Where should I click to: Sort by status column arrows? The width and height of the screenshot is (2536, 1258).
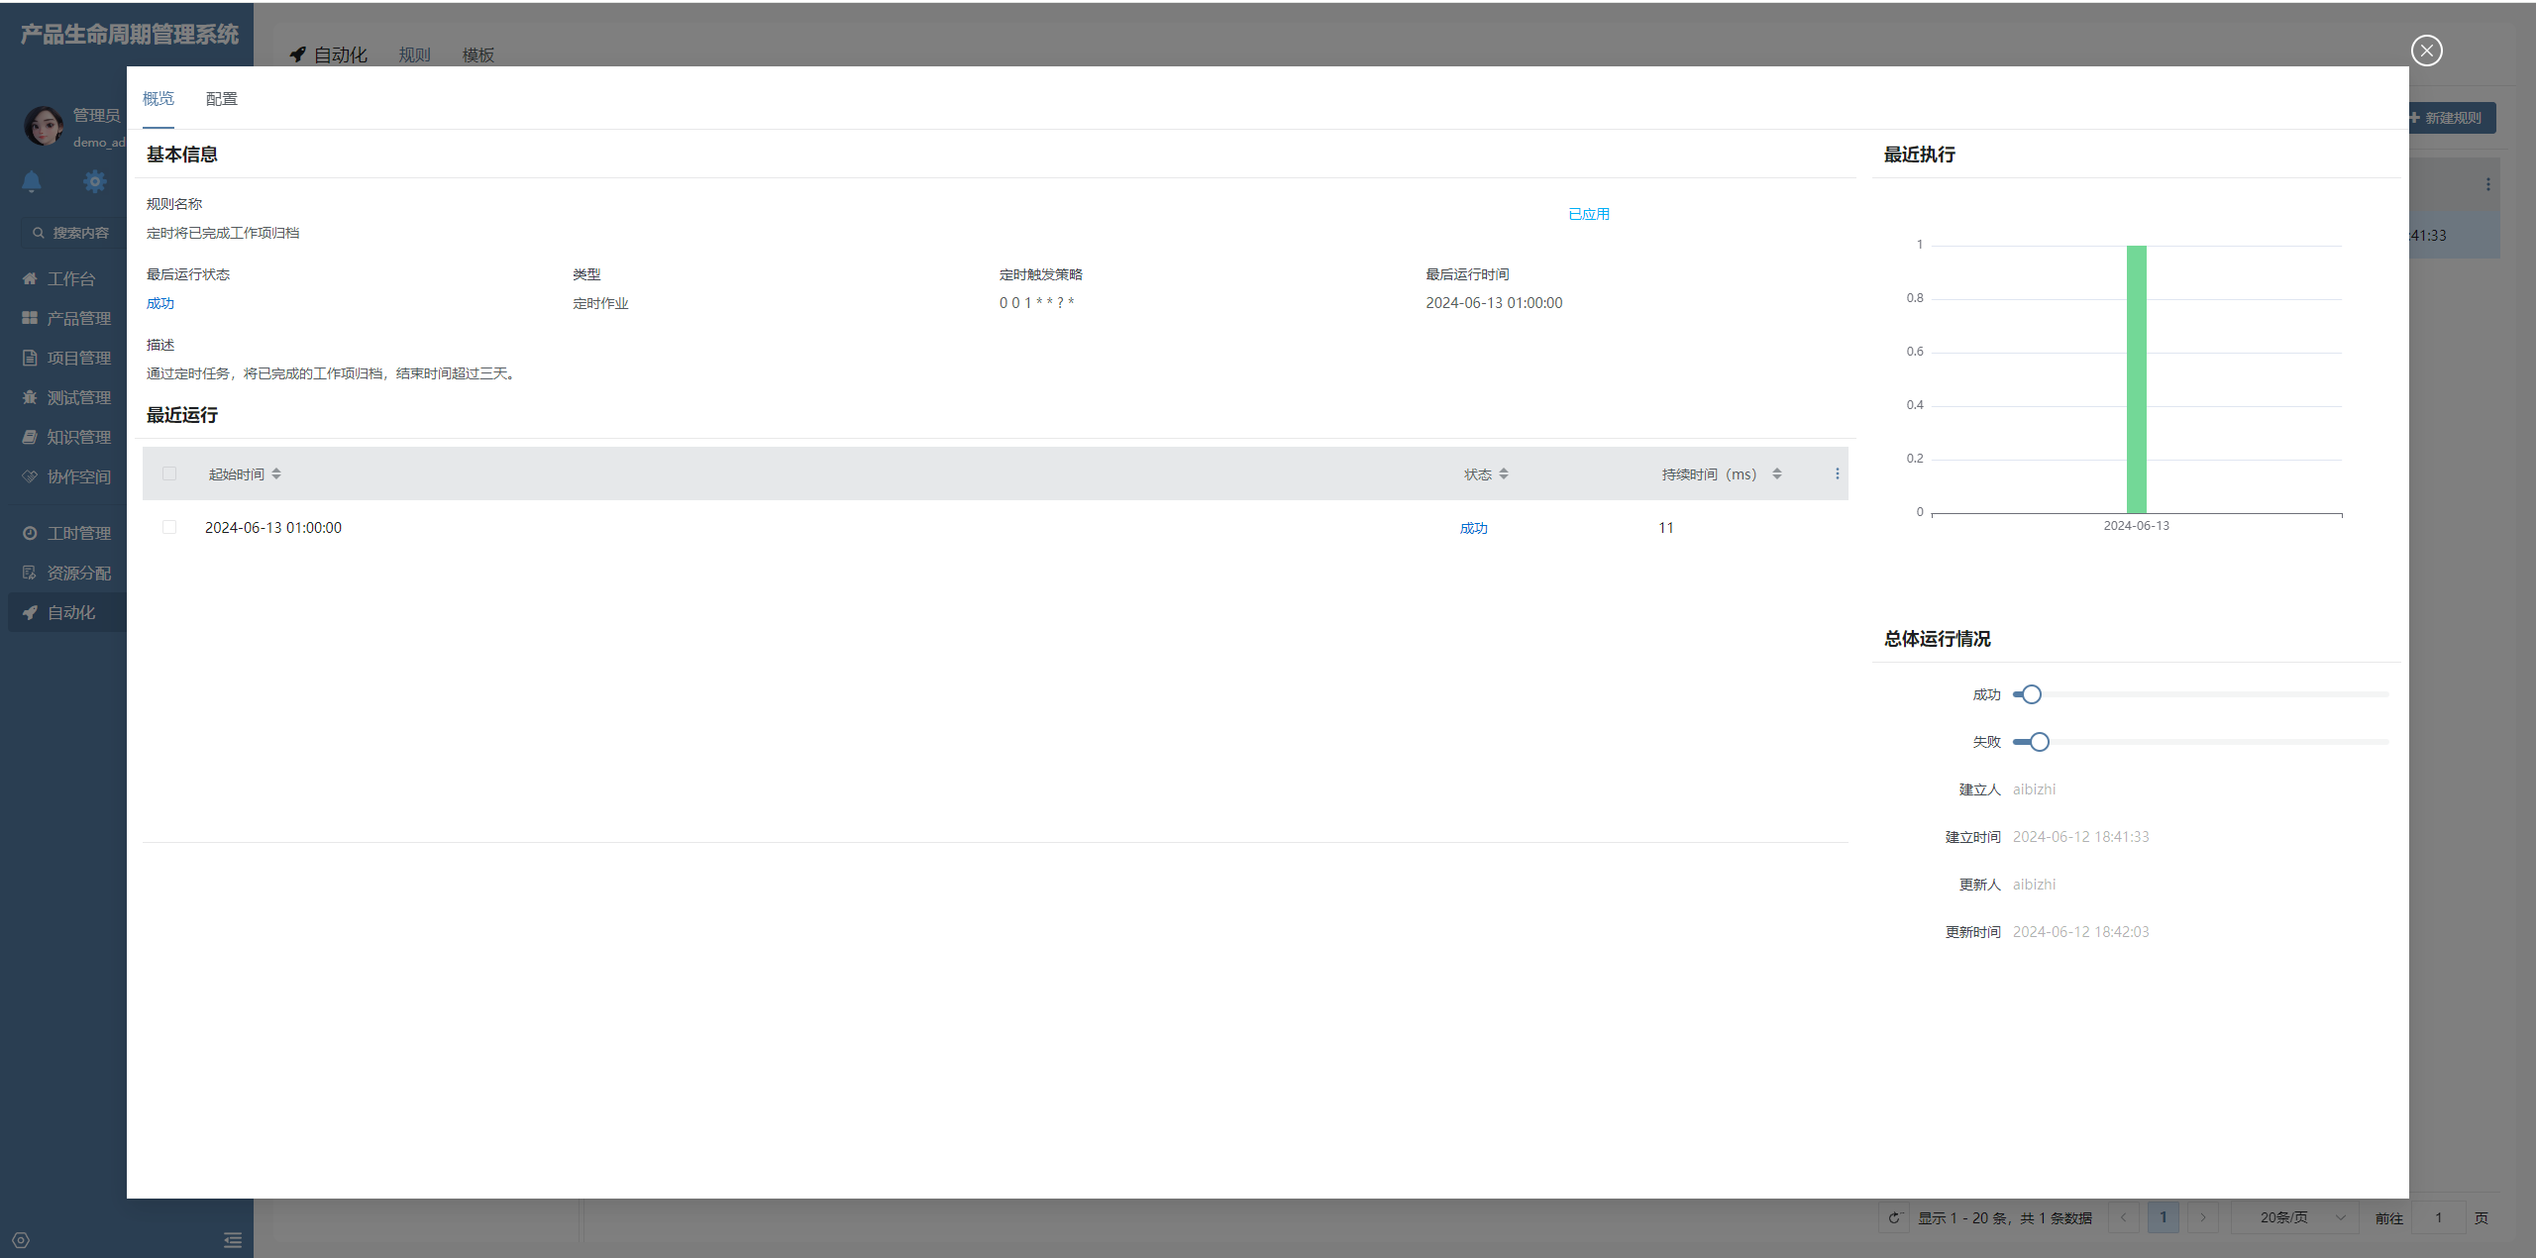(x=1504, y=474)
